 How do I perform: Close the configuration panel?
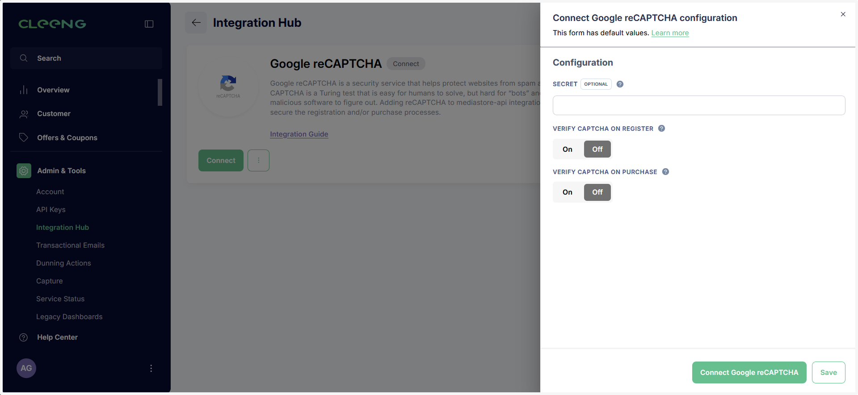point(843,14)
